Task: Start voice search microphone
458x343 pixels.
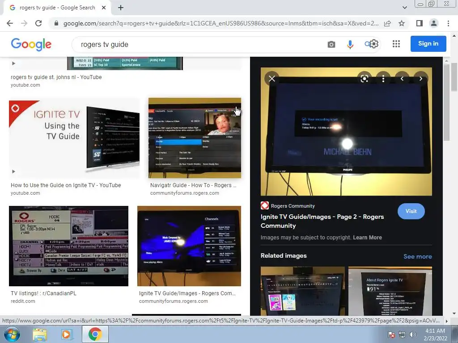Action: point(350,44)
